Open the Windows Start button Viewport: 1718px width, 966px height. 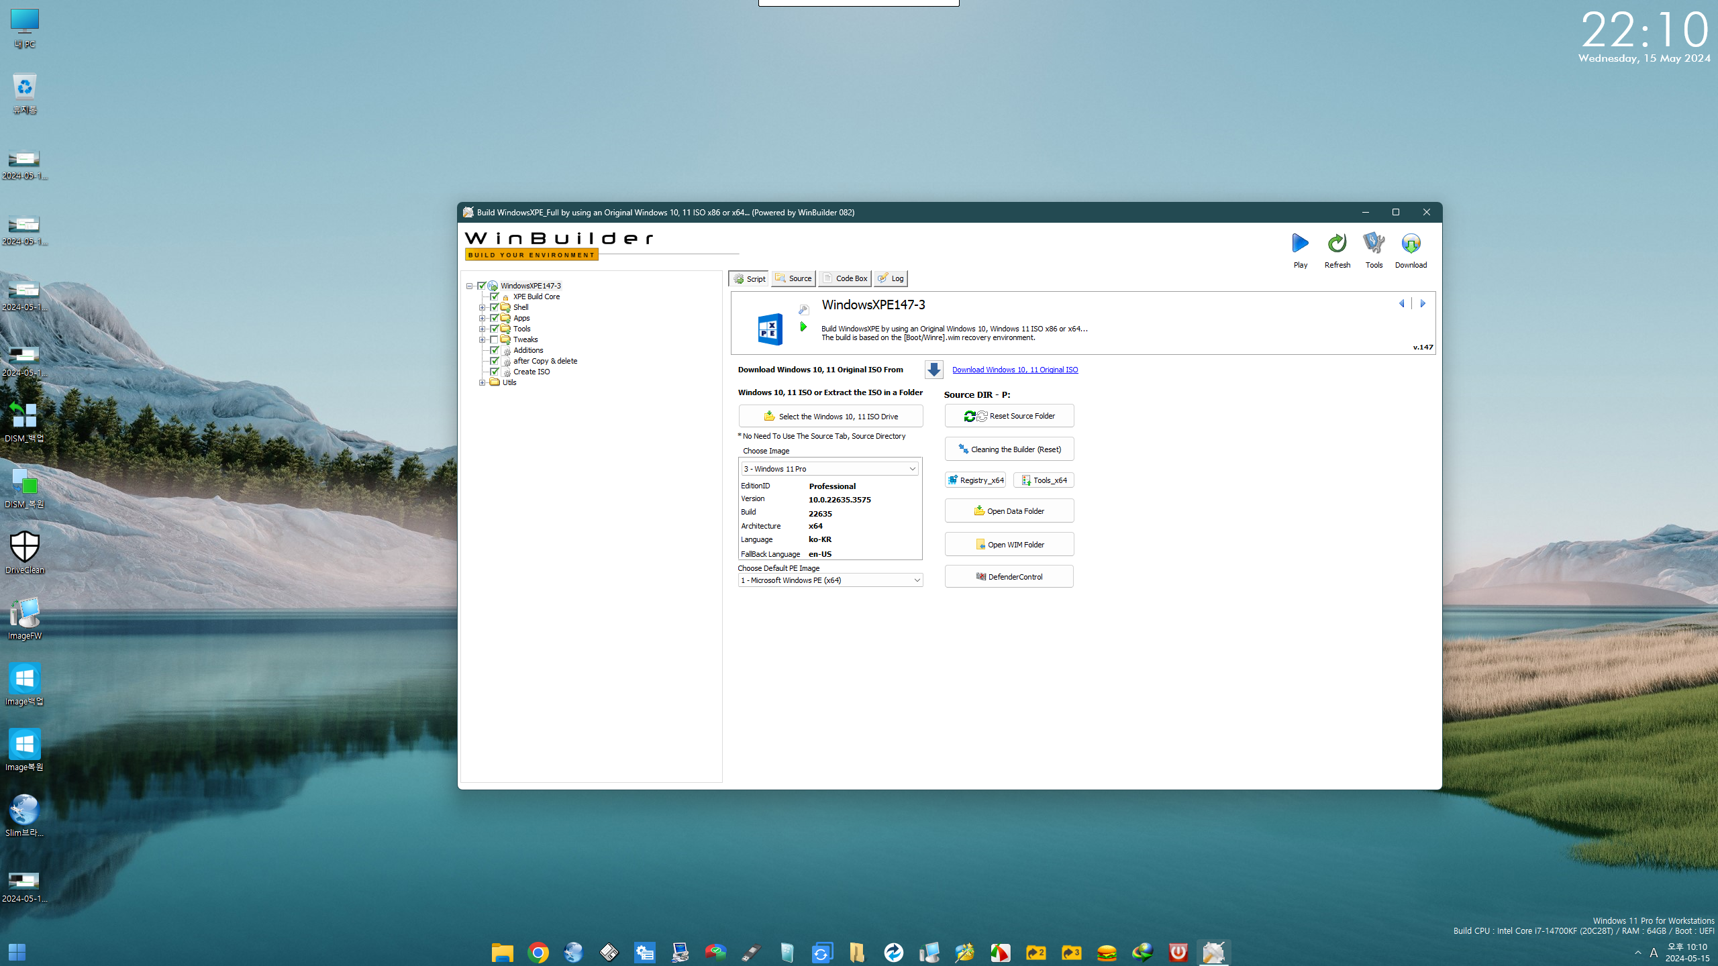[x=17, y=953]
